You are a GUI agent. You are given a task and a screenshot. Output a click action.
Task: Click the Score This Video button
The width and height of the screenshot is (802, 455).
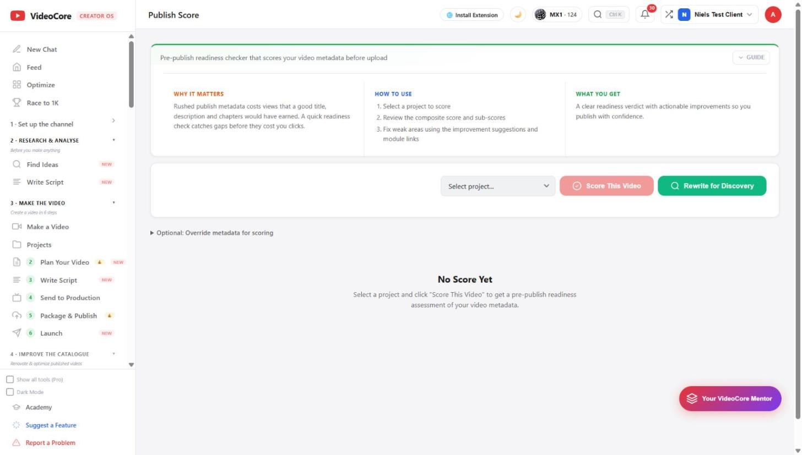coord(606,186)
